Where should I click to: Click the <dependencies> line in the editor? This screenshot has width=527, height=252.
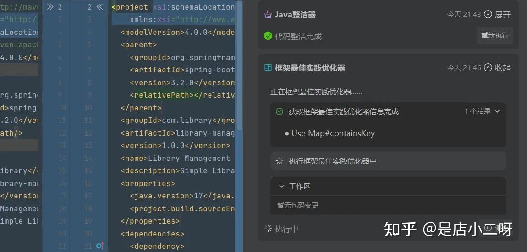tap(153, 234)
